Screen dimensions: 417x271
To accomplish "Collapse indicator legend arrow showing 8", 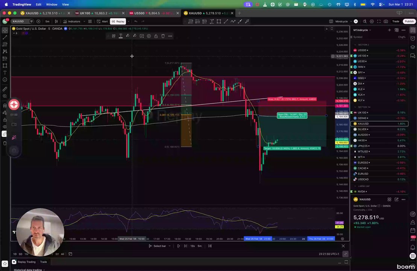I will pos(15,33).
